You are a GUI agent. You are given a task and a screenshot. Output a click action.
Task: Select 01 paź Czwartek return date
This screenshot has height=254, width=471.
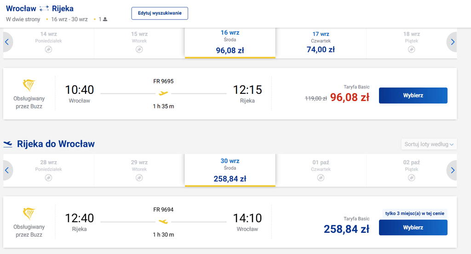click(321, 170)
